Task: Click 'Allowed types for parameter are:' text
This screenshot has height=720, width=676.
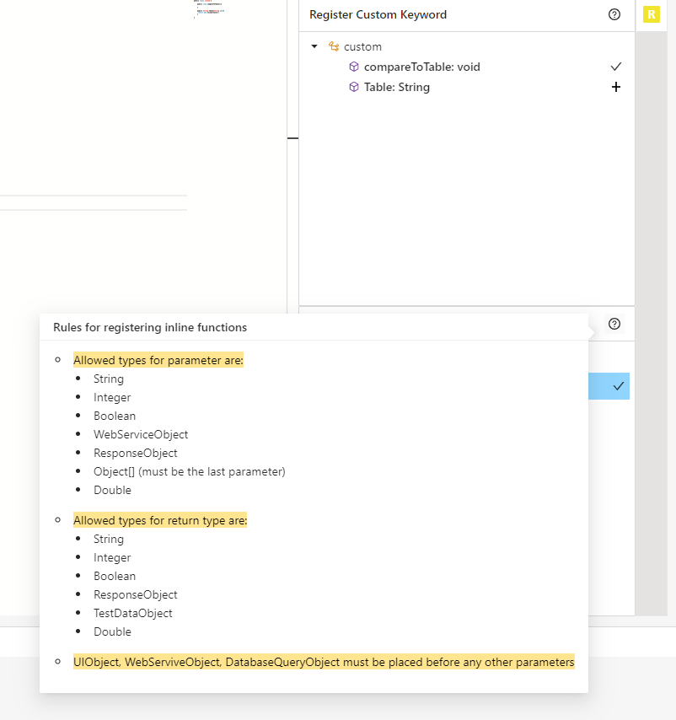Action: pyautogui.click(x=158, y=361)
